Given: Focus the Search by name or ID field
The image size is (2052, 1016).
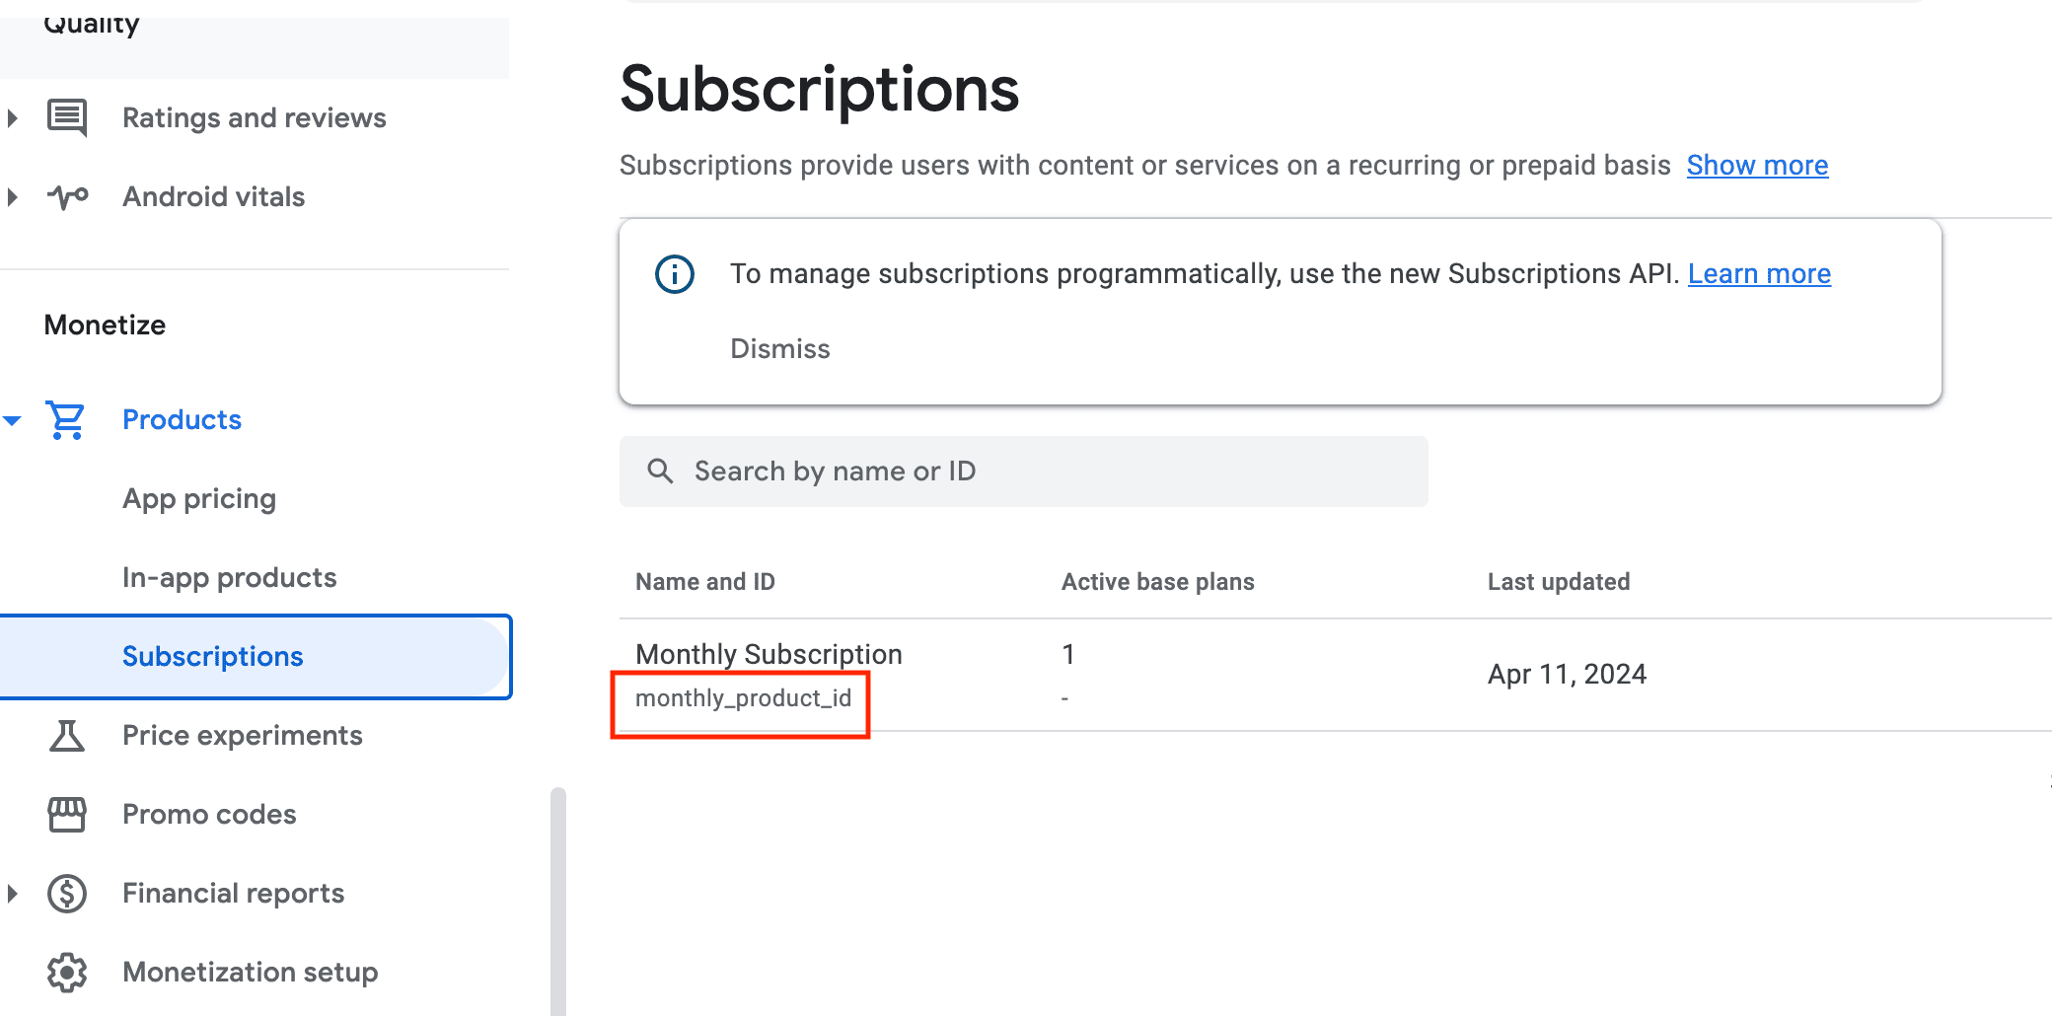Looking at the screenshot, I should pos(1023,472).
